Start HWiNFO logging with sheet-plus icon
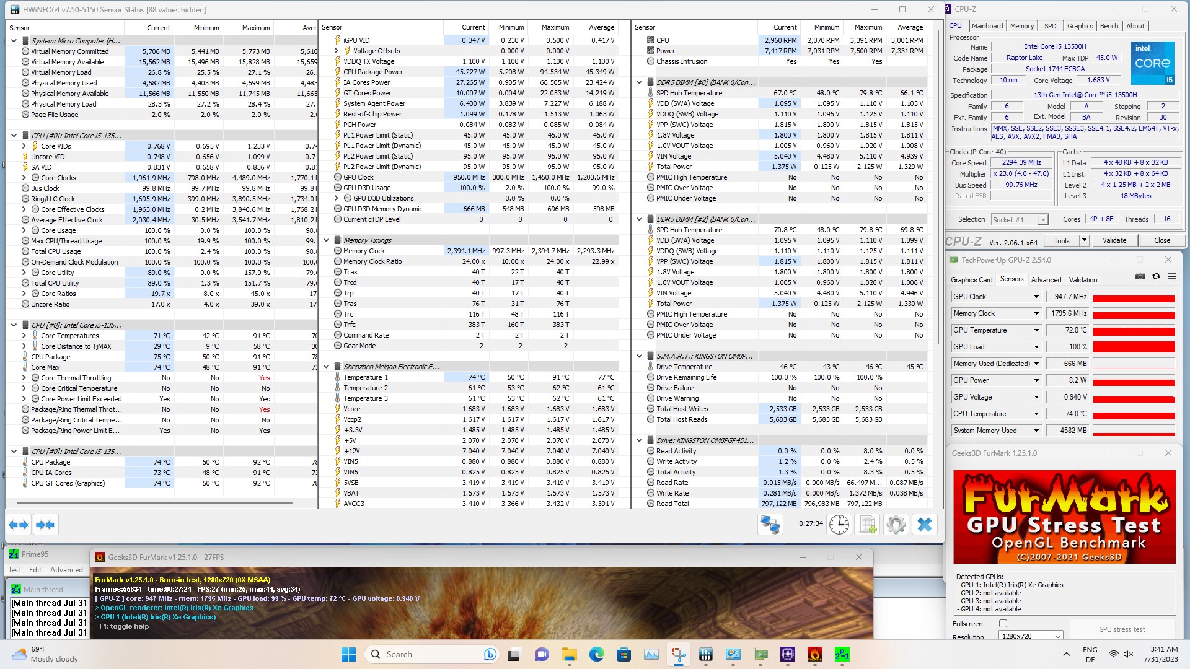This screenshot has width=1190, height=669. 868,525
